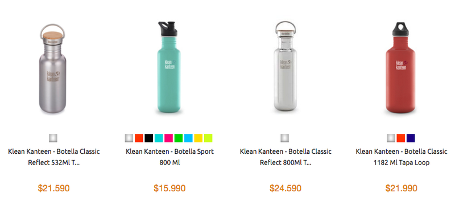Viewport: 455px width, 209px height.
Task: Select the red swatch for 1182 Ml bottle
Action: 401,138
